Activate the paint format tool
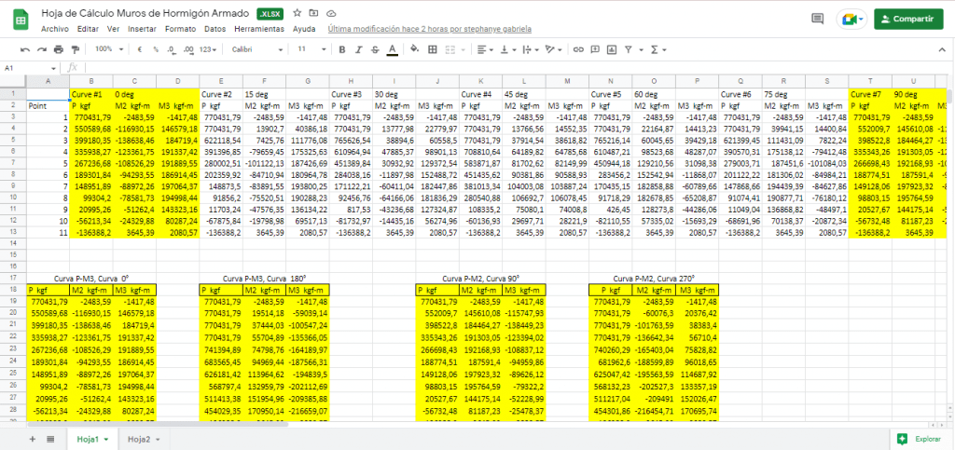 (x=76, y=49)
